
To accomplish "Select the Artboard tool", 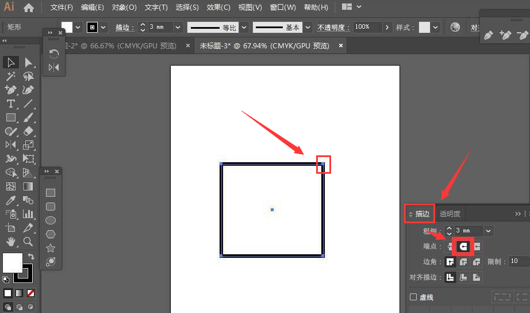I will [x=10, y=228].
